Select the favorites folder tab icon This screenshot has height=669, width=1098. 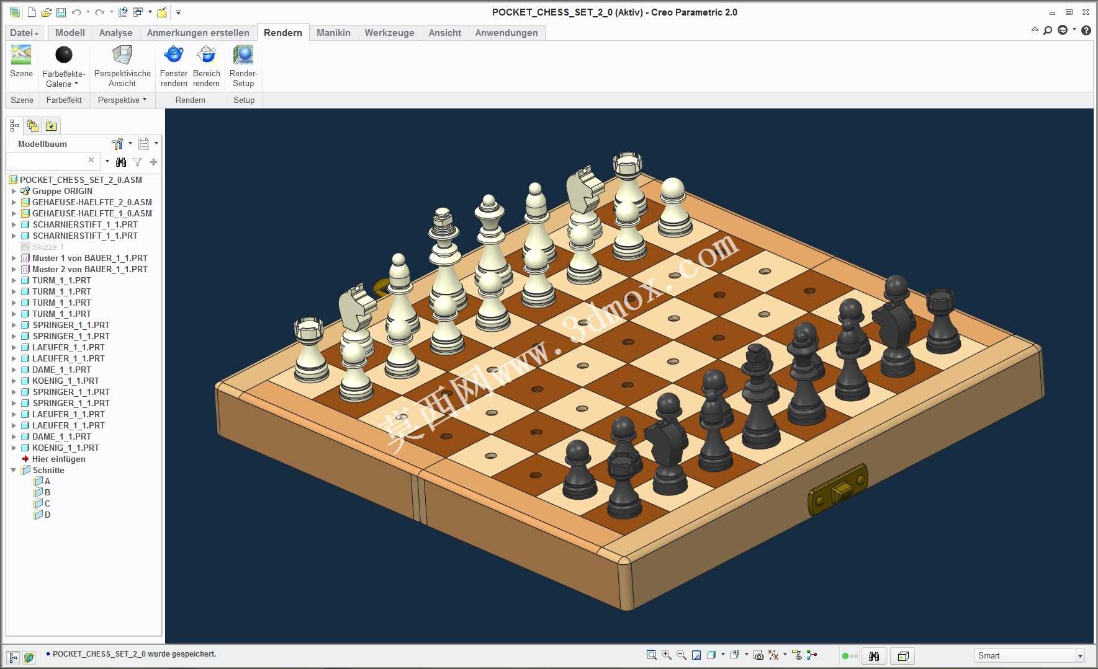pos(52,126)
